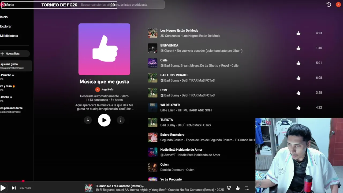Image resolution: width=343 pixels, height=193 pixels.
Task: Click the TURISTA cover thumbnail
Action: [152, 123]
